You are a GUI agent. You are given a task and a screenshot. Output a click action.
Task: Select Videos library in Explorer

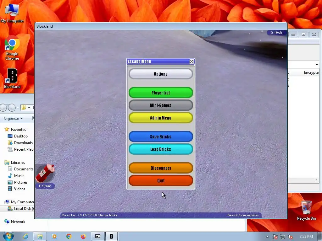point(19,189)
